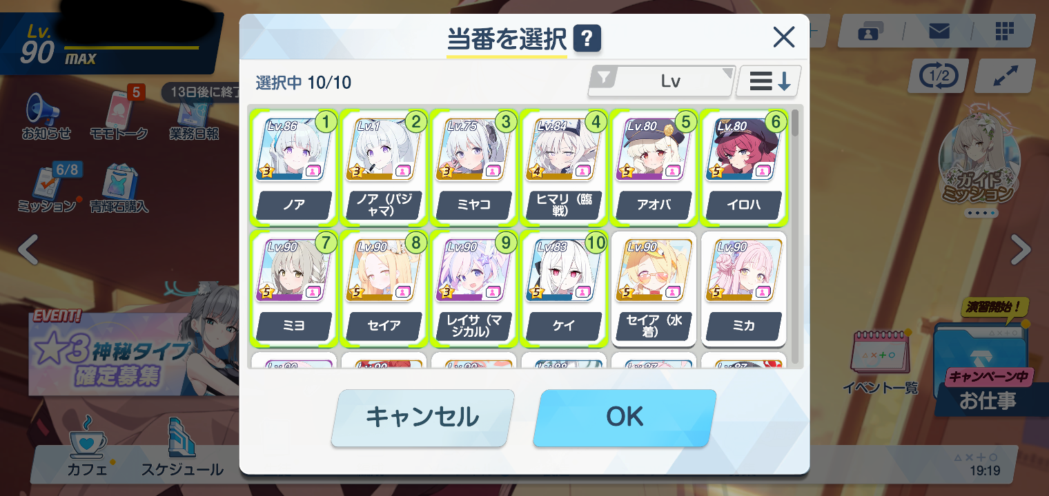
Task: Open the grid menu icon
Action: pos(1004,31)
